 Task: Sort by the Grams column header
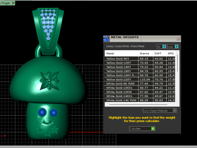coord(145,53)
